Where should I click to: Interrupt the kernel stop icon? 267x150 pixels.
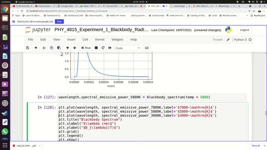click(x=96, y=48)
